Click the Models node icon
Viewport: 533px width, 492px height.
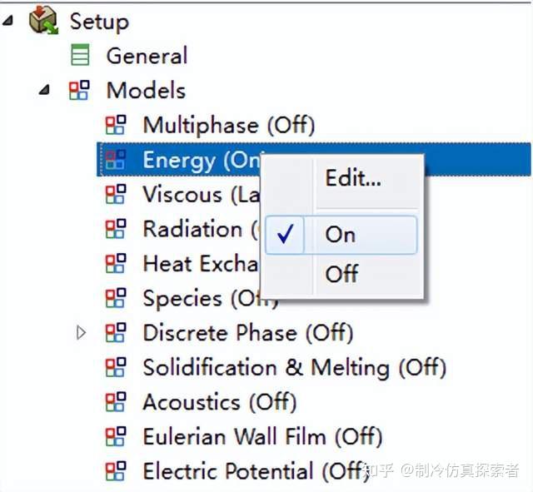[x=79, y=90]
